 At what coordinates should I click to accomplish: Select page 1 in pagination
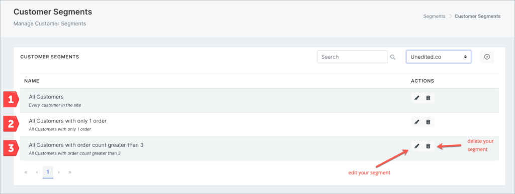[x=48, y=172]
